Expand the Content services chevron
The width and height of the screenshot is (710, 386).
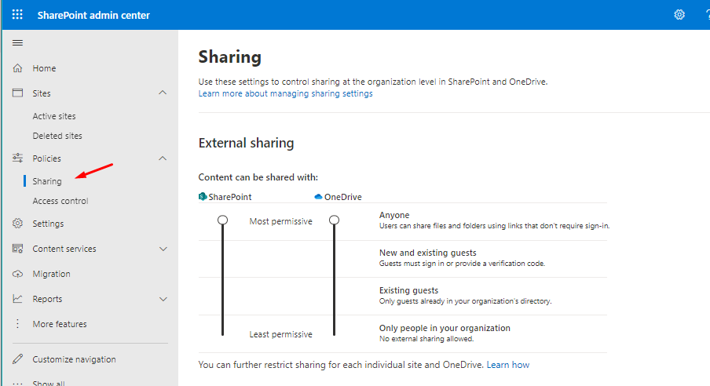163,249
